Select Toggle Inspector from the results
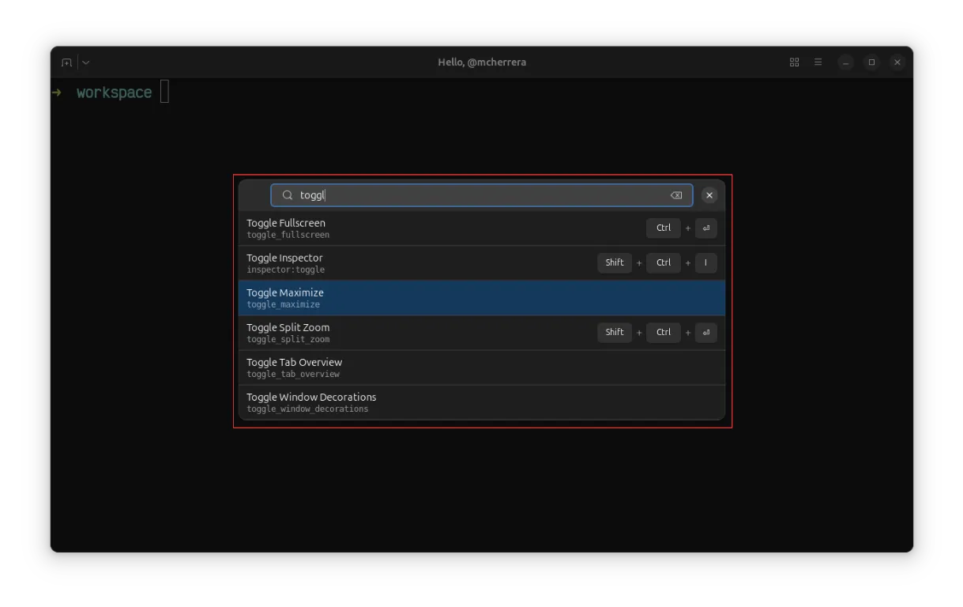This screenshot has width=963, height=607. tap(395, 263)
